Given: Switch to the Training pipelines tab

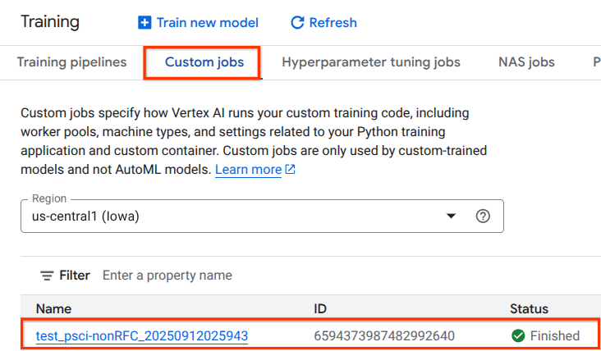Looking at the screenshot, I should (71, 62).
